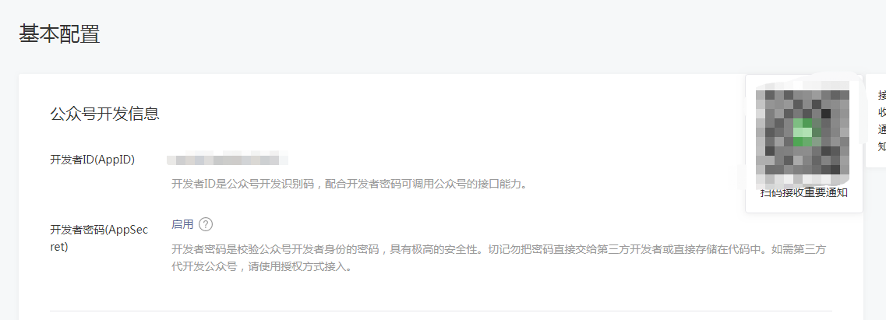Click the 公众号开发信息 section heading
Image resolution: width=886 pixels, height=320 pixels.
104,114
